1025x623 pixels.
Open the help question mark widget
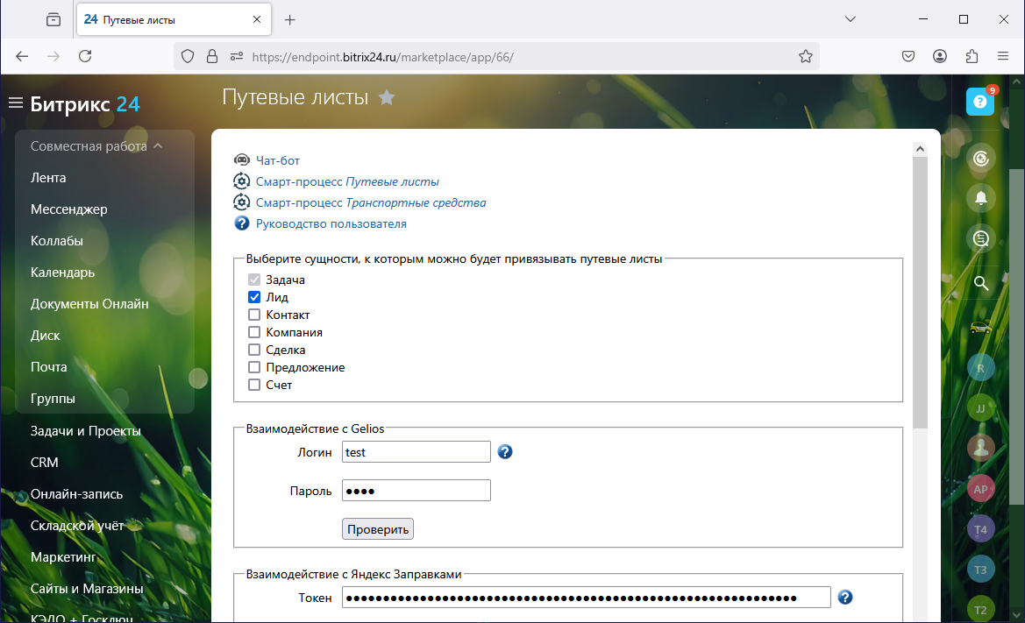coord(980,102)
